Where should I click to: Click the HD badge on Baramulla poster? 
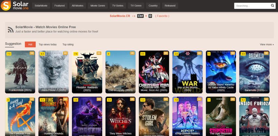pos(266,53)
